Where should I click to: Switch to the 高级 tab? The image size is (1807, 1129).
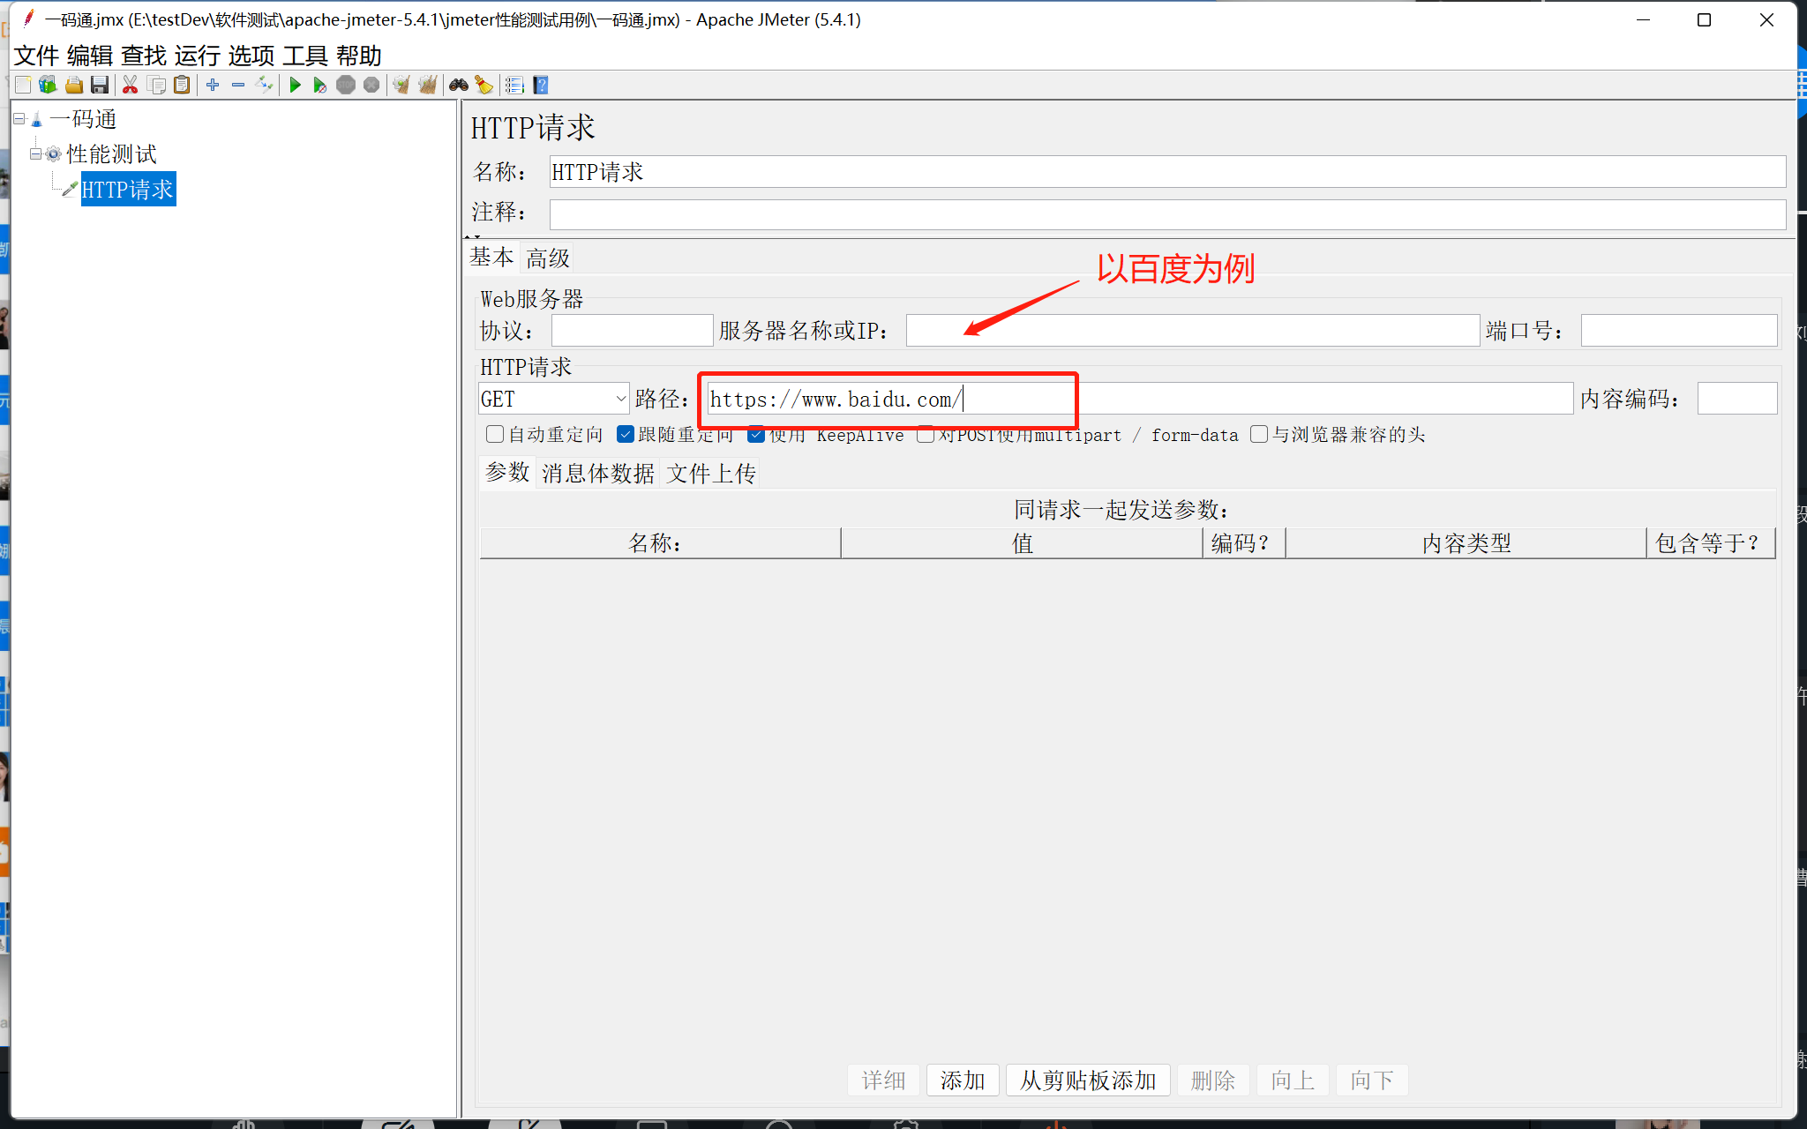pos(548,258)
